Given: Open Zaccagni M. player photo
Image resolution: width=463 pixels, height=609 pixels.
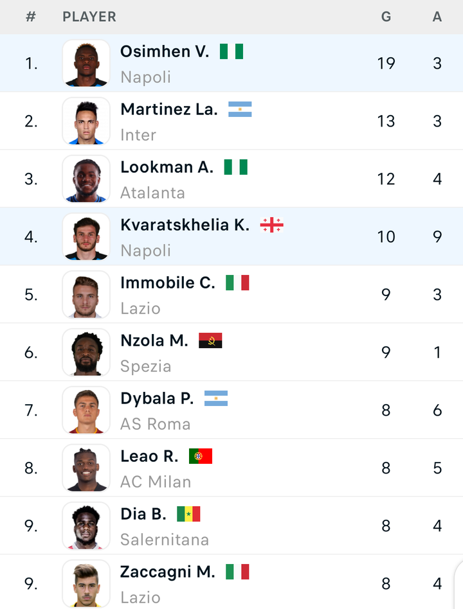Looking at the screenshot, I should click(86, 584).
